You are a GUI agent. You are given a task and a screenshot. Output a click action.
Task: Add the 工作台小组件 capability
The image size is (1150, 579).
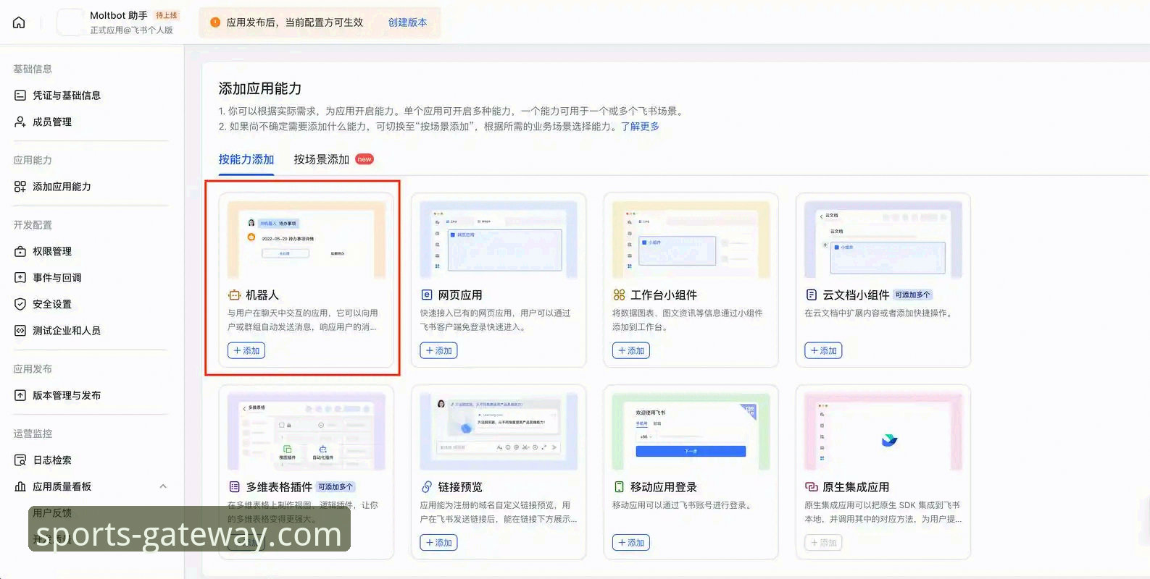(x=631, y=351)
